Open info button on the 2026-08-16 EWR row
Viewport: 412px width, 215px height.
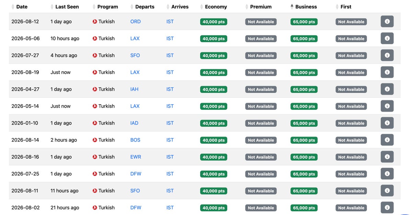(387, 157)
